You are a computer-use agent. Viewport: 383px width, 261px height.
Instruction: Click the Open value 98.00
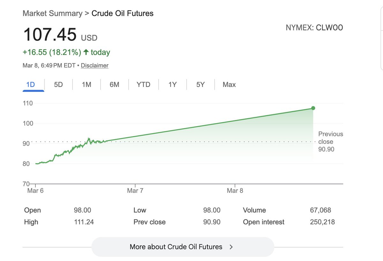(82, 210)
